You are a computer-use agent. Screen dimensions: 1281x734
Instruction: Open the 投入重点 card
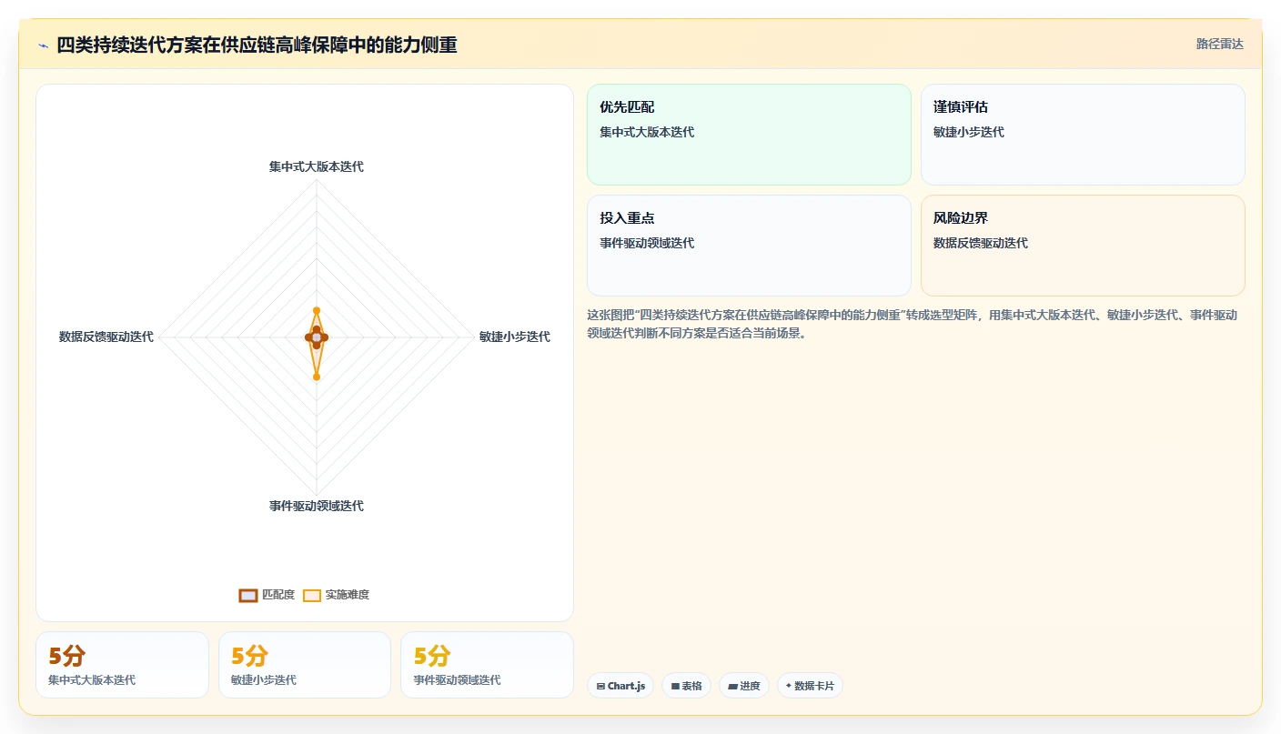point(749,246)
